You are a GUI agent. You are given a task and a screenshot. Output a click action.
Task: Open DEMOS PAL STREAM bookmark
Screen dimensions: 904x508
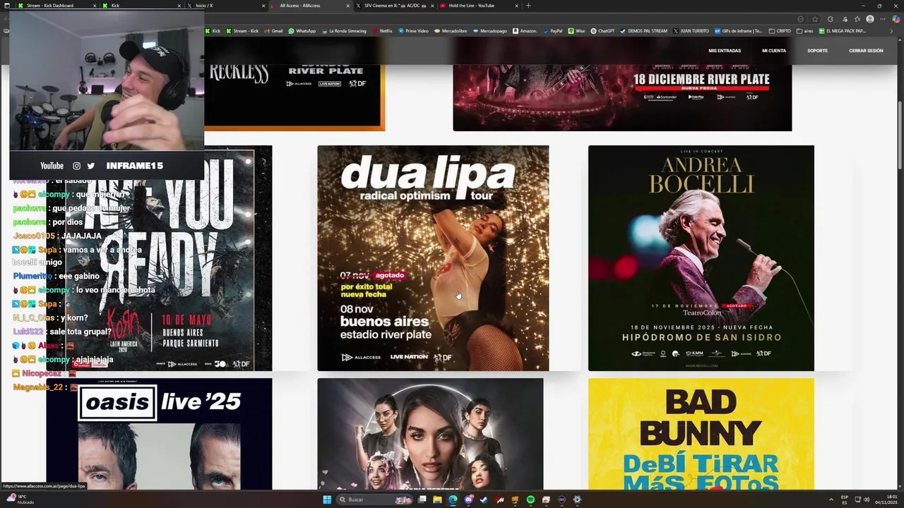coord(643,31)
